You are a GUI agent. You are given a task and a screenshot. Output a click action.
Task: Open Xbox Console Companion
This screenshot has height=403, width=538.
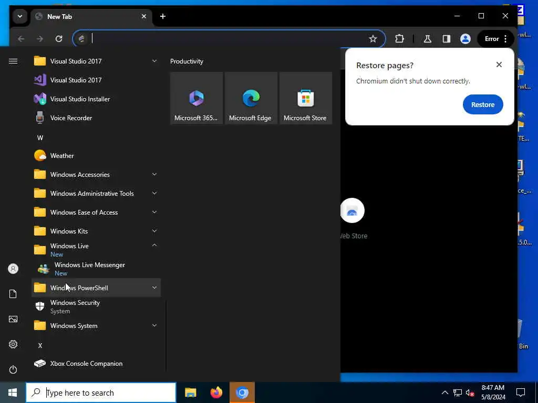96,364
